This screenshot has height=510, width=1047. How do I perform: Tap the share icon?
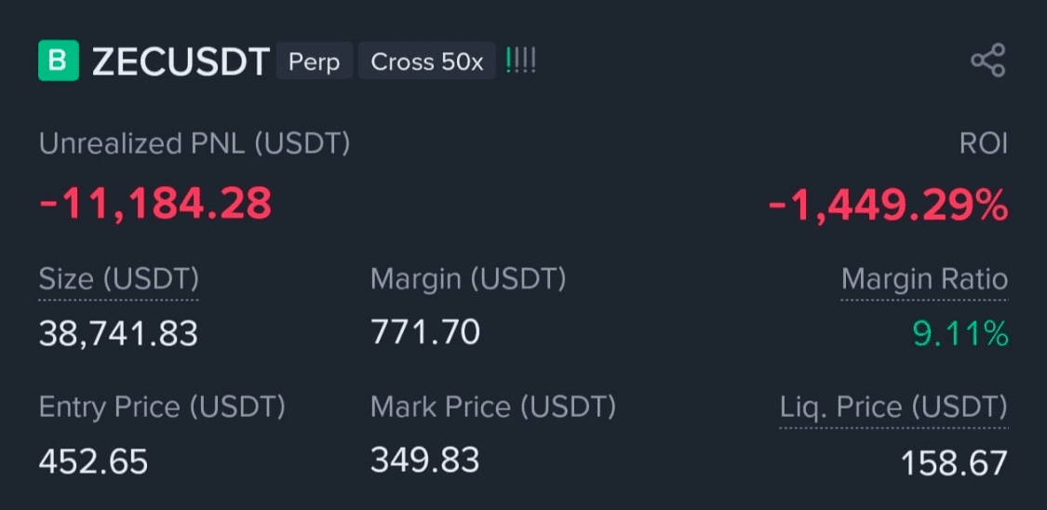pos(987,60)
